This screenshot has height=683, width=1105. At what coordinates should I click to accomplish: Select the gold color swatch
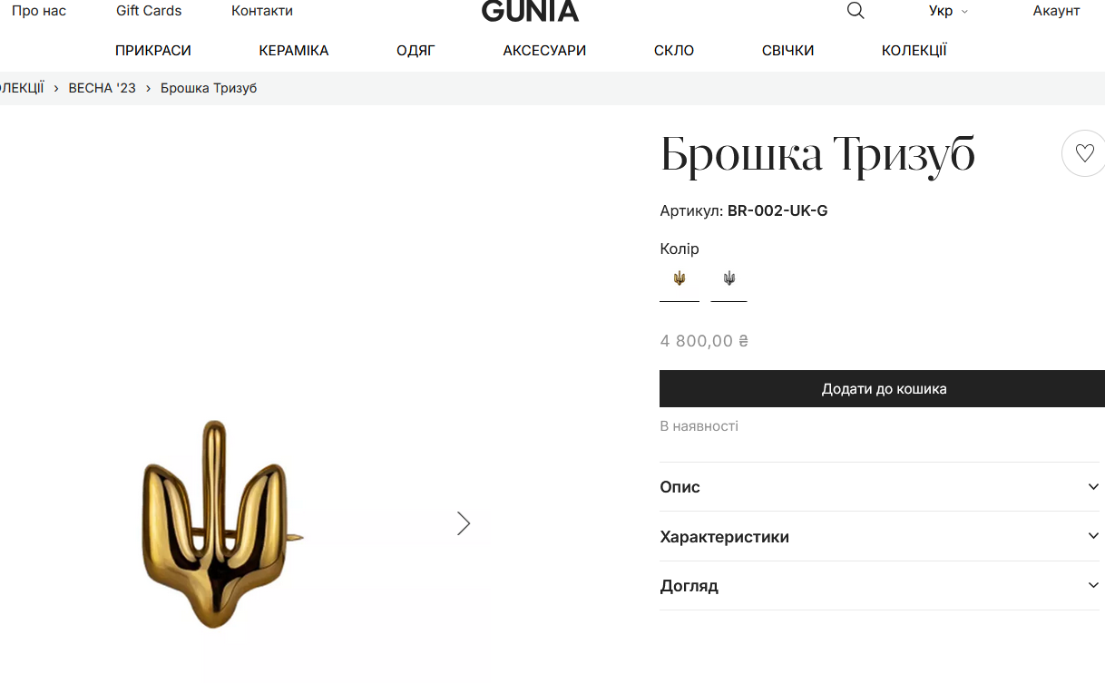click(x=680, y=279)
